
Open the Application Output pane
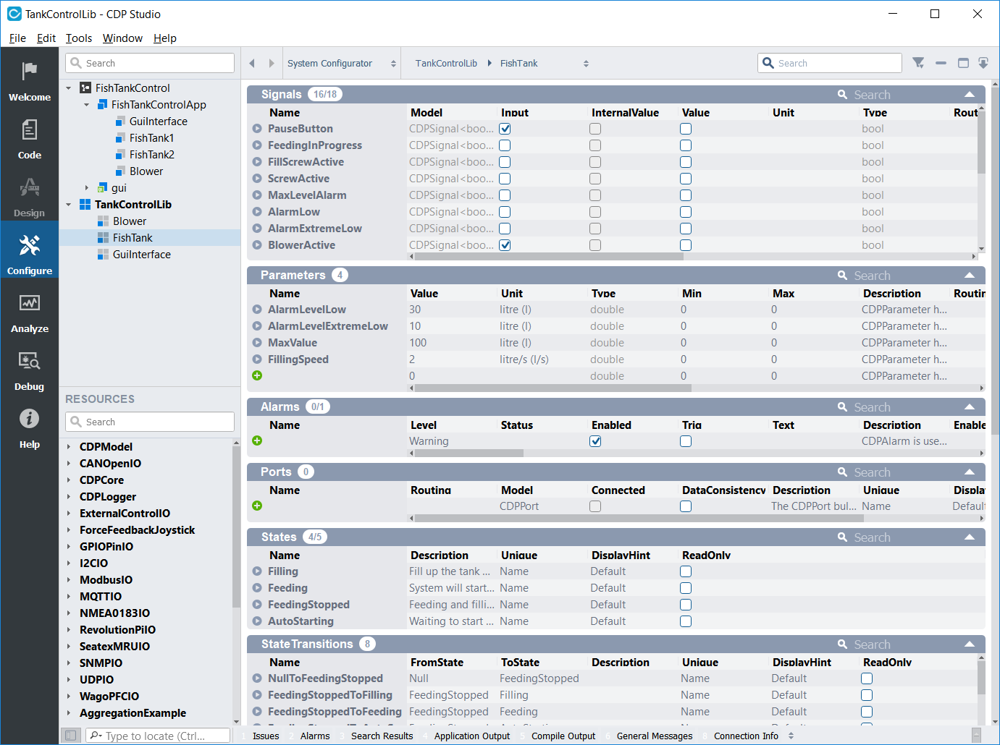pyautogui.click(x=471, y=736)
